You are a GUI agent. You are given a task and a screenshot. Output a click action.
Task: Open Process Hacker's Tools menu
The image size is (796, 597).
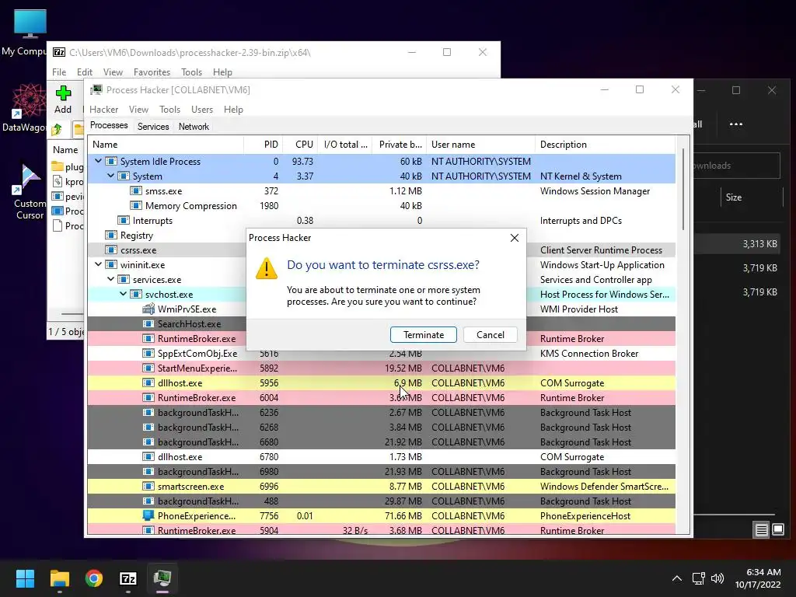click(169, 109)
